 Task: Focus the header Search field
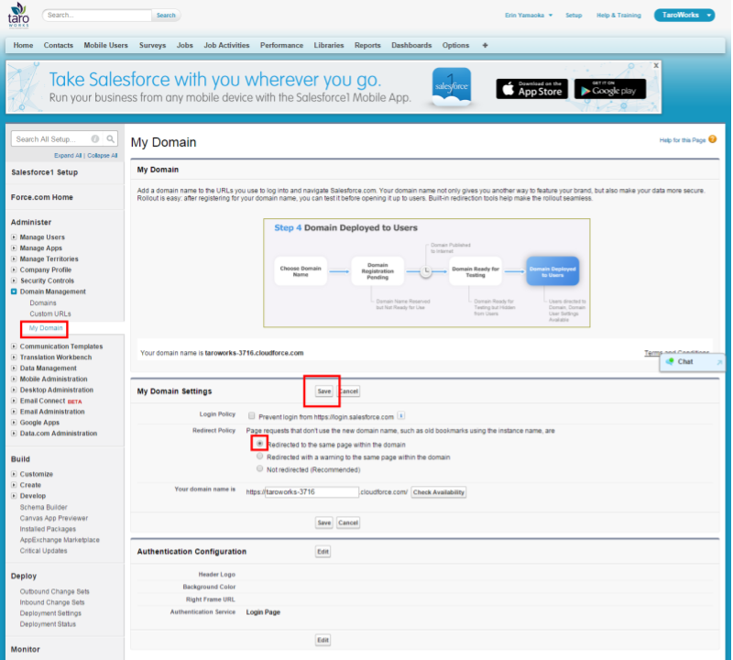(x=97, y=16)
